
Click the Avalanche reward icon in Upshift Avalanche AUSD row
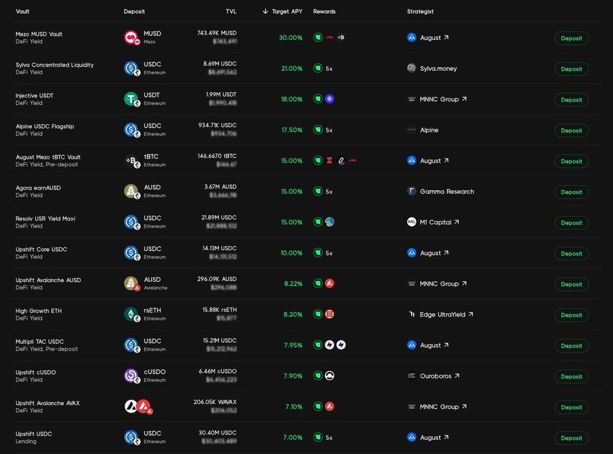pos(330,283)
